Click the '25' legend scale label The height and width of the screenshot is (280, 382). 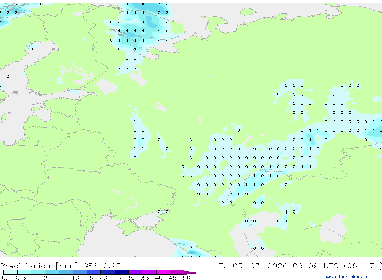(x=117, y=278)
